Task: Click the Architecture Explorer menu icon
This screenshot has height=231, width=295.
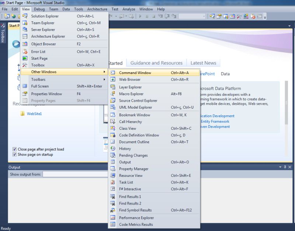Action: pos(25,36)
